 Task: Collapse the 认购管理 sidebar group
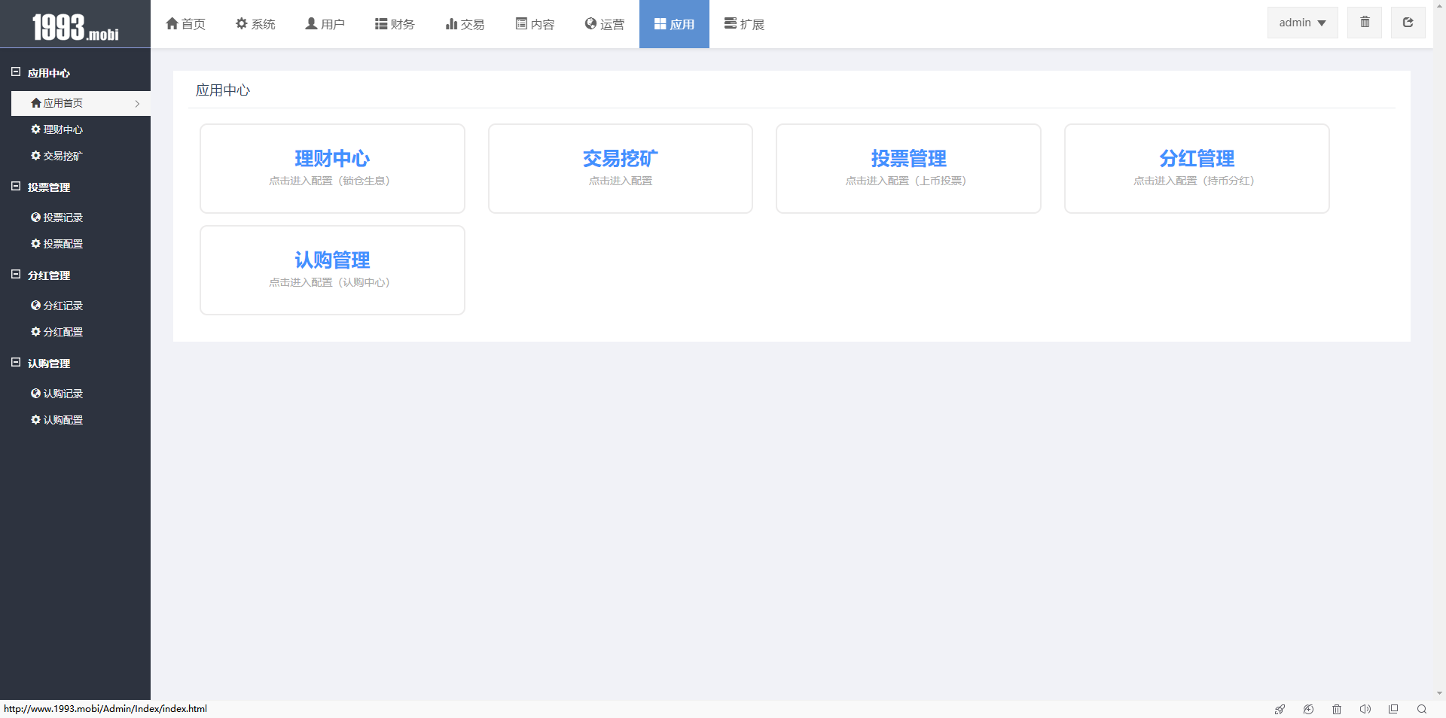[x=16, y=363]
